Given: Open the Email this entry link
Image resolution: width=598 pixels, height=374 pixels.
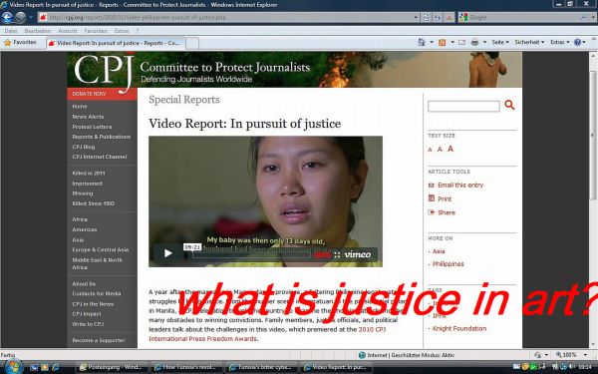Looking at the screenshot, I should (460, 186).
